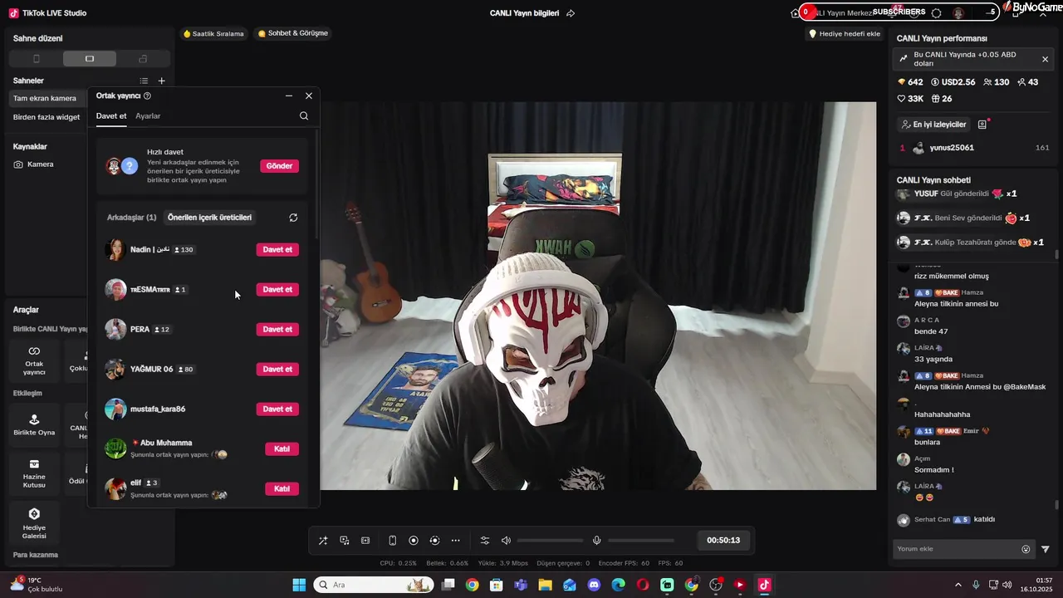This screenshot has width=1063, height=598.
Task: Open Opera browser from taskbar
Action: [642, 586]
